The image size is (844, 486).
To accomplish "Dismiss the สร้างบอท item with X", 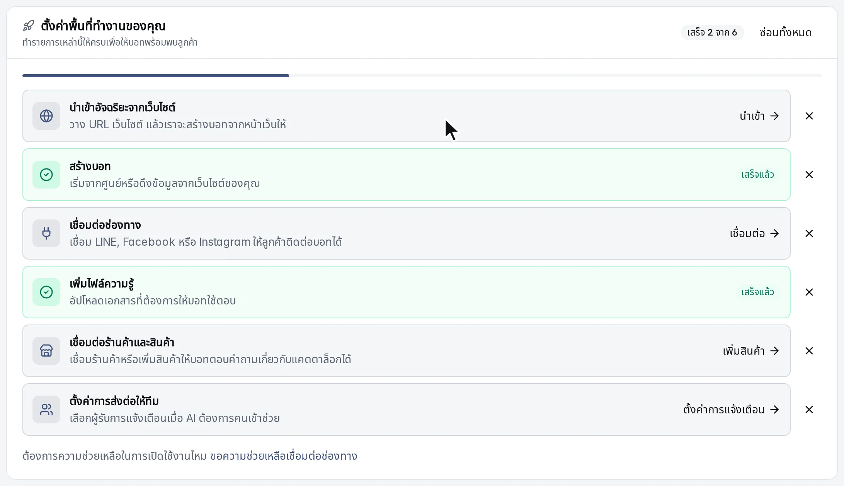I will click(809, 175).
